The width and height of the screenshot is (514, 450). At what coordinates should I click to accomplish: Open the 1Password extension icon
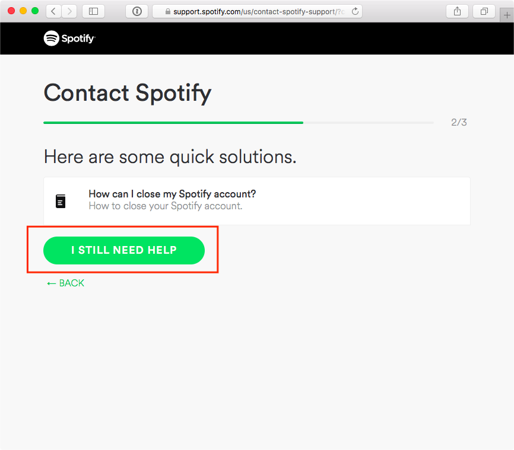pyautogui.click(x=137, y=11)
